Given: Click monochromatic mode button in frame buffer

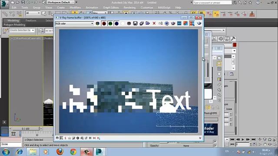Looking at the screenshot, I should click(x=129, y=23).
